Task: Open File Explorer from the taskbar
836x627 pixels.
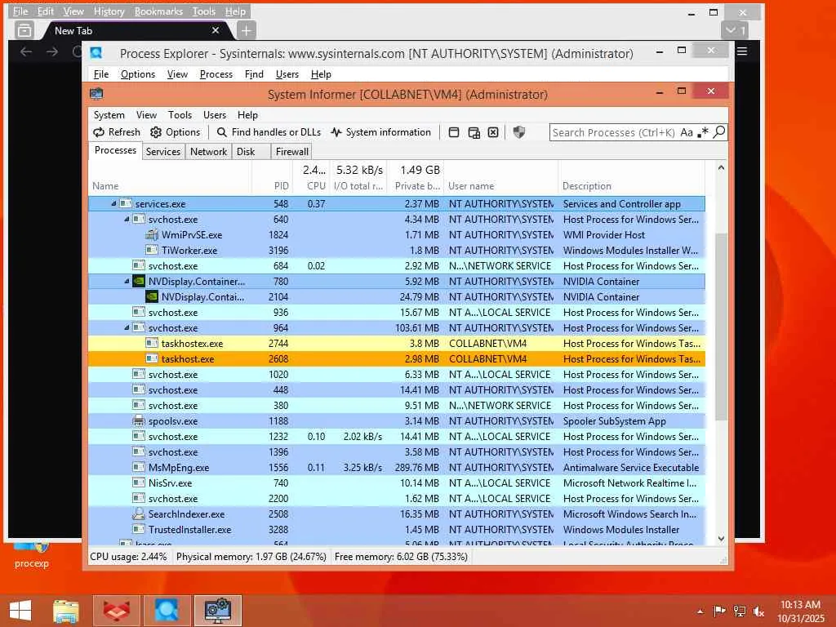Action: tap(66, 611)
